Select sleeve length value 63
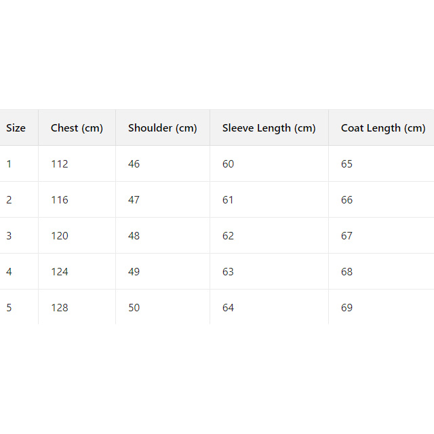The height and width of the screenshot is (434, 434). point(228,272)
